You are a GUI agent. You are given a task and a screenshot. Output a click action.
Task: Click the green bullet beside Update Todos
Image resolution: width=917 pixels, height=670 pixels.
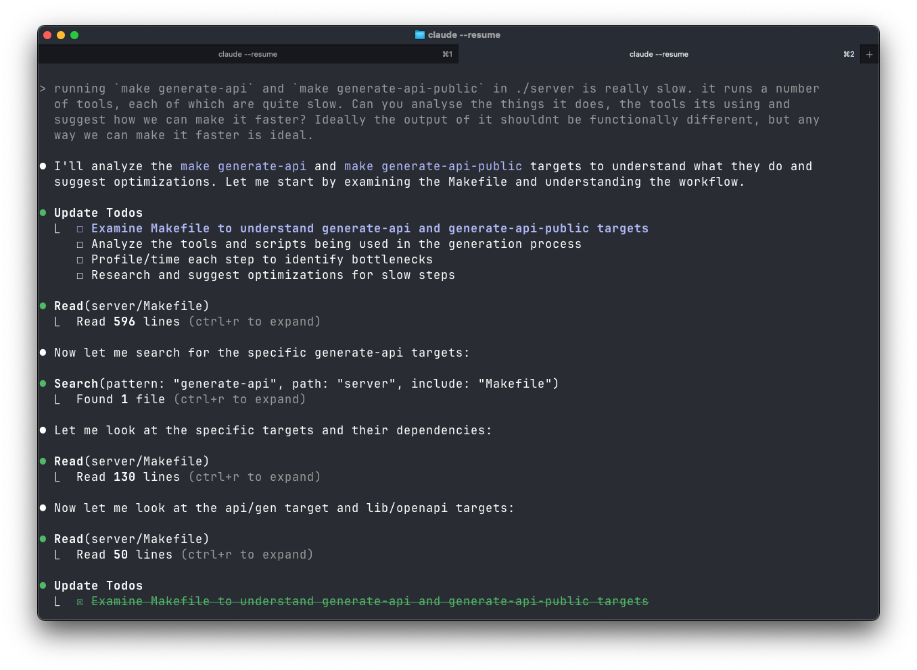click(x=42, y=211)
